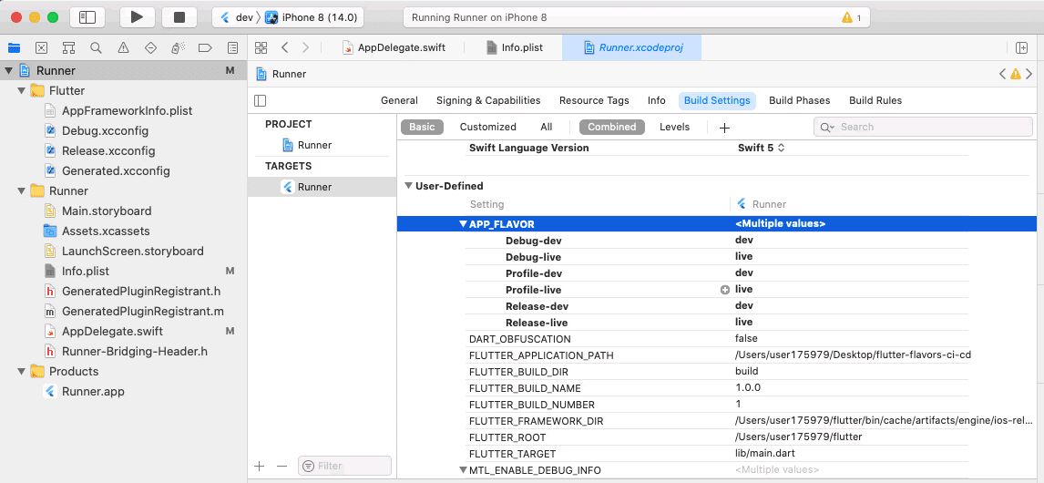Select iPhone 8 (14.0) run destination
The width and height of the screenshot is (1044, 483).
pyautogui.click(x=313, y=17)
